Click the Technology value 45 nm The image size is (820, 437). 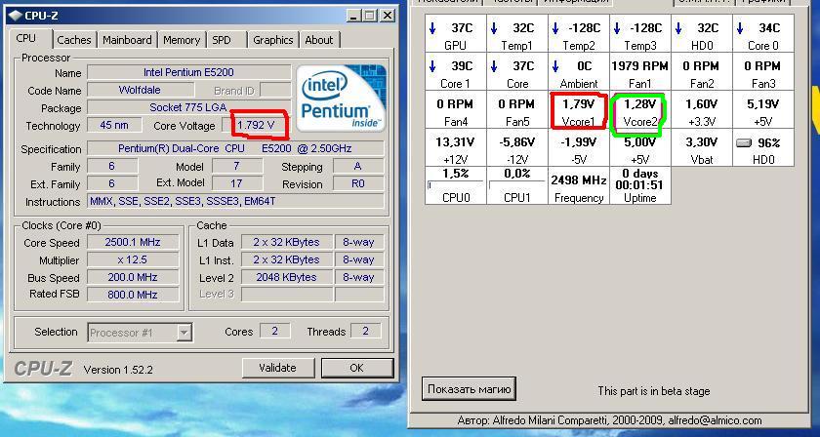pyautogui.click(x=114, y=126)
